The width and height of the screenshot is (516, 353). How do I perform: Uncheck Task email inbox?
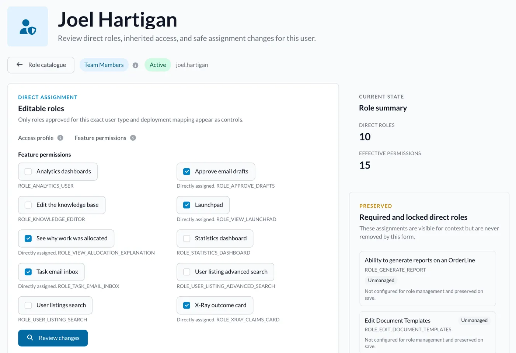28,272
